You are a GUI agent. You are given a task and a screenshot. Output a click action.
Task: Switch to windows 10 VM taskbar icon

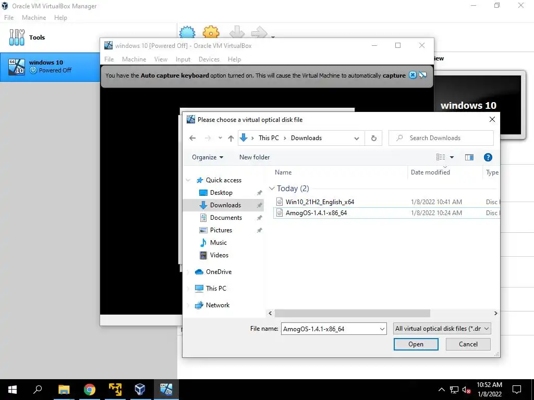pos(166,390)
